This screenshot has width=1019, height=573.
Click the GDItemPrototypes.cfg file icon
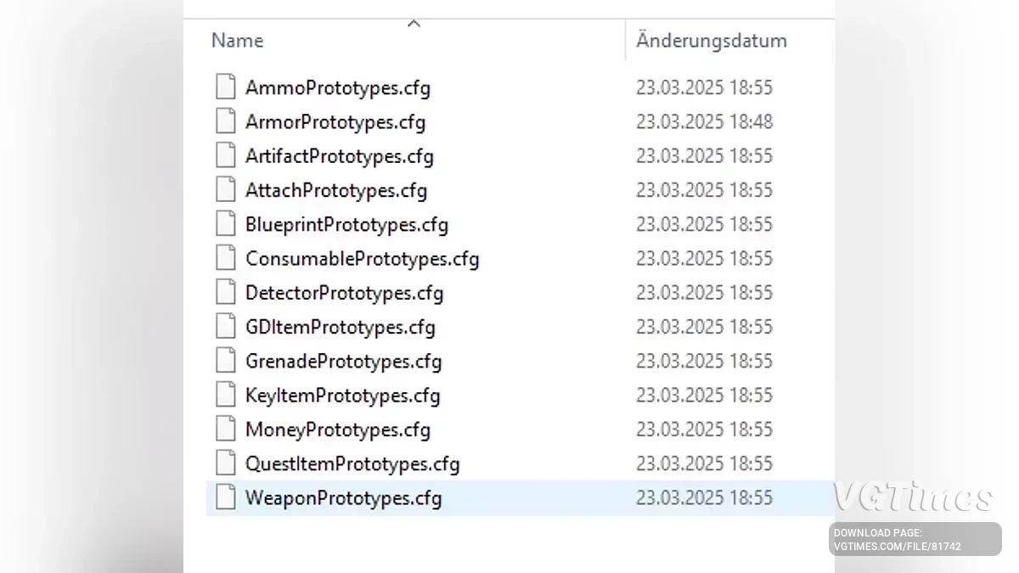pos(225,326)
